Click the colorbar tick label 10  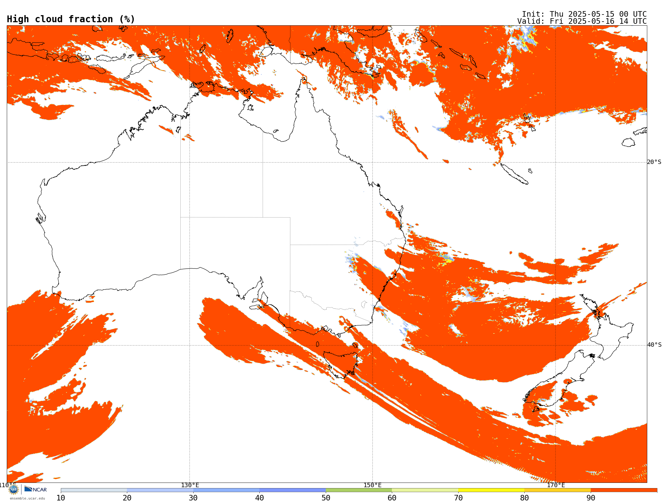(x=61, y=498)
